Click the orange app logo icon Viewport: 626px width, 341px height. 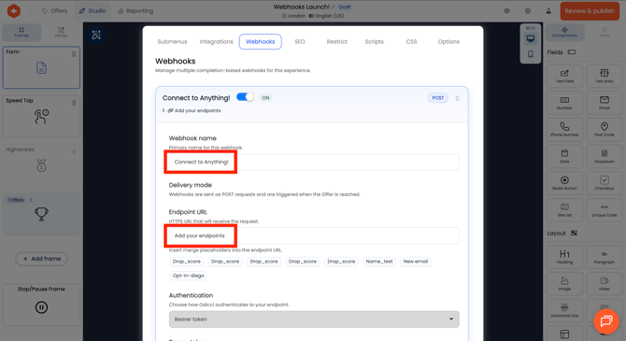pyautogui.click(x=14, y=11)
